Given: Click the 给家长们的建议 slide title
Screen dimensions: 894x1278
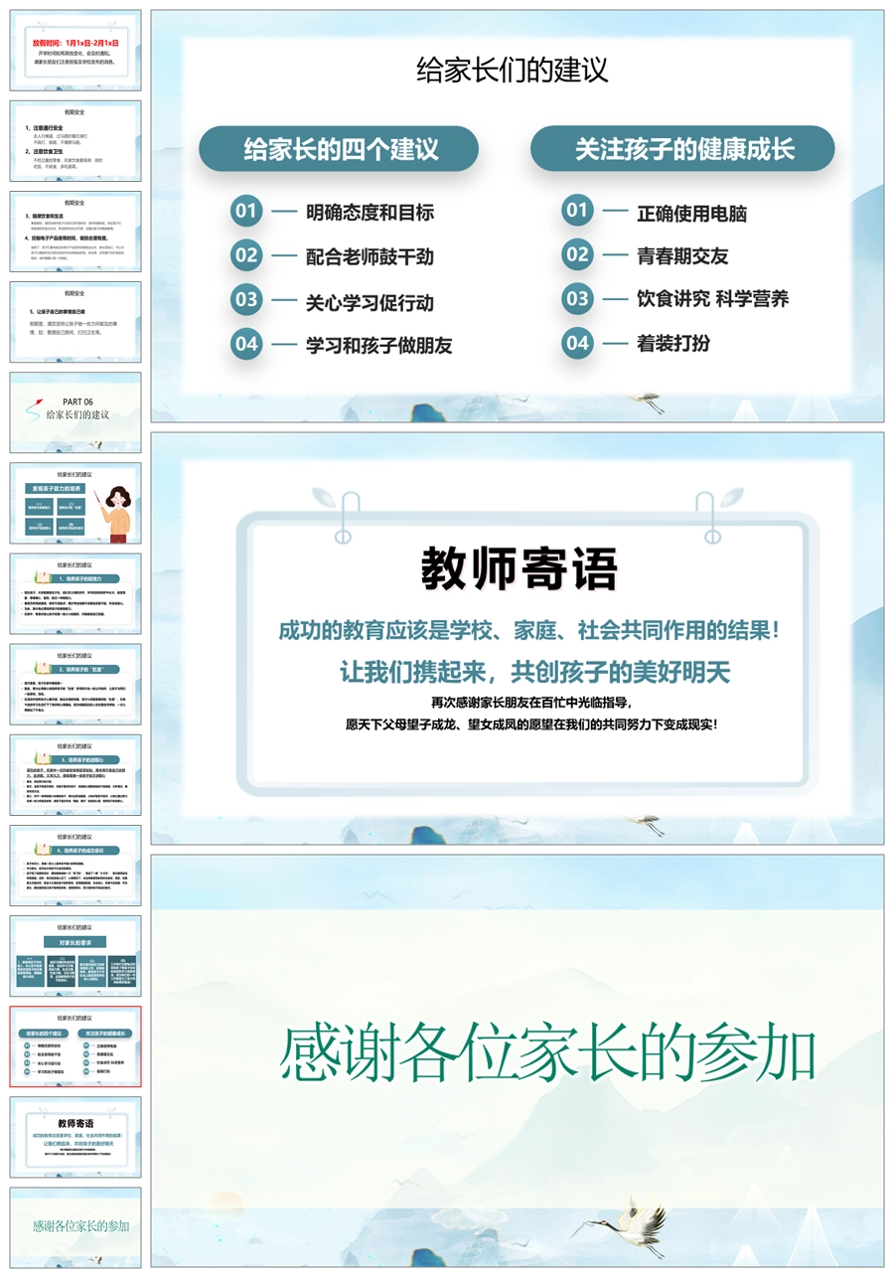Looking at the screenshot, I should (512, 71).
